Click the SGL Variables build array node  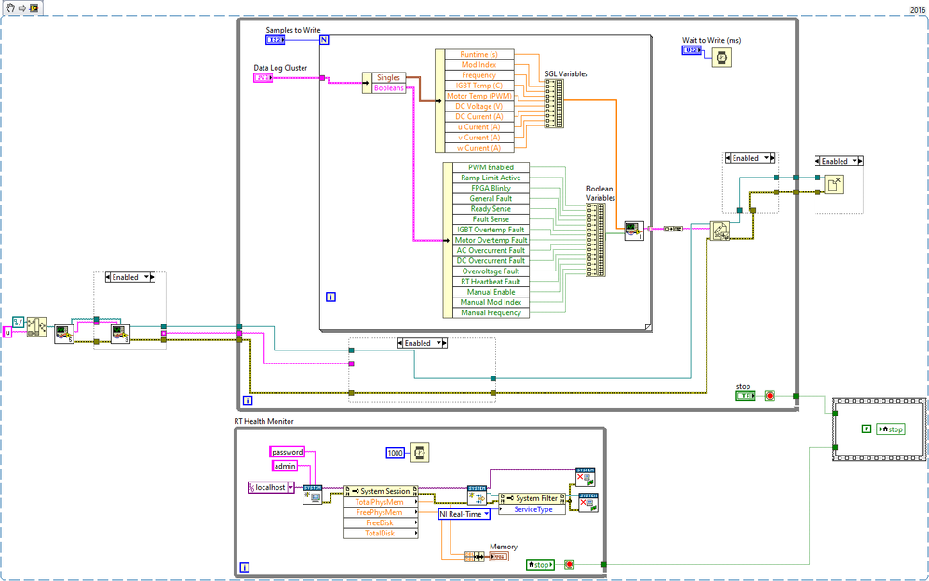coord(554,103)
